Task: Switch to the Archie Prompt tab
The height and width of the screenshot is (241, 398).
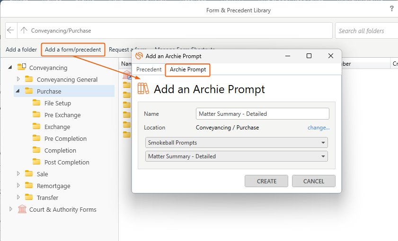Action: click(x=188, y=69)
